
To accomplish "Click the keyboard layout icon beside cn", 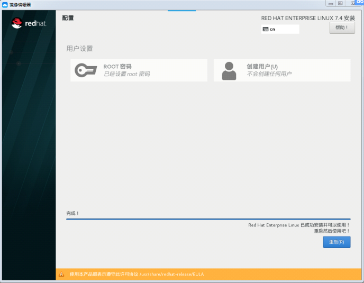I will tap(265, 29).
